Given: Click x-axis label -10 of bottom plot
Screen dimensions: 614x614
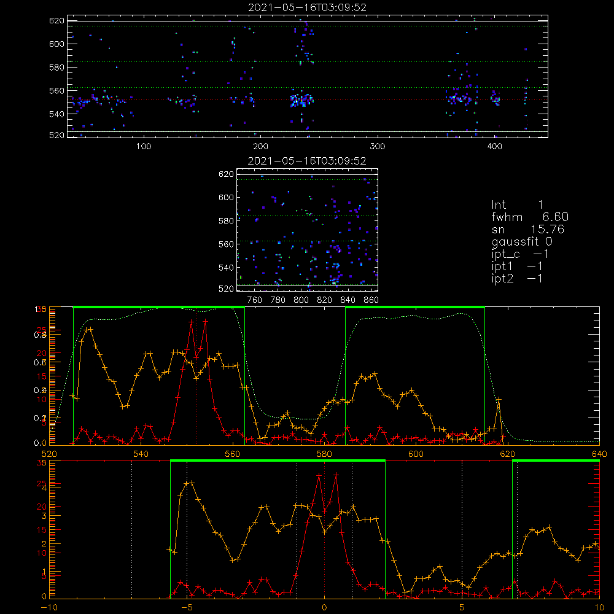Looking at the screenshot, I should pyautogui.click(x=49, y=608).
